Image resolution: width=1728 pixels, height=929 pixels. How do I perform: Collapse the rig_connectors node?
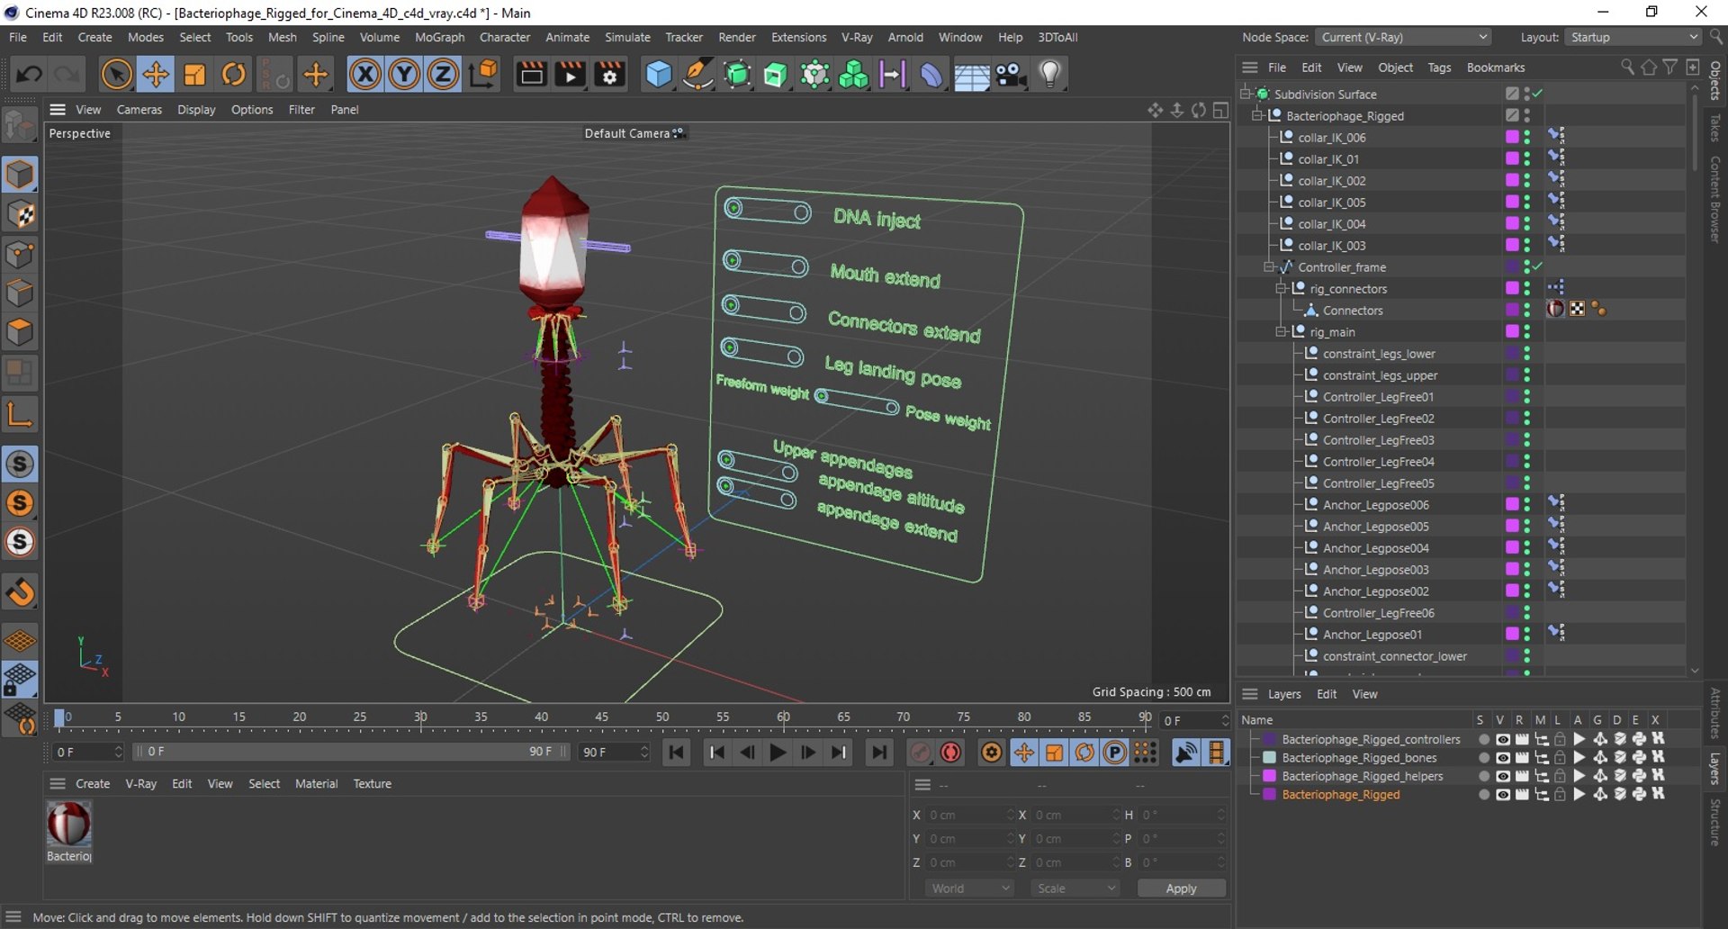tap(1282, 288)
